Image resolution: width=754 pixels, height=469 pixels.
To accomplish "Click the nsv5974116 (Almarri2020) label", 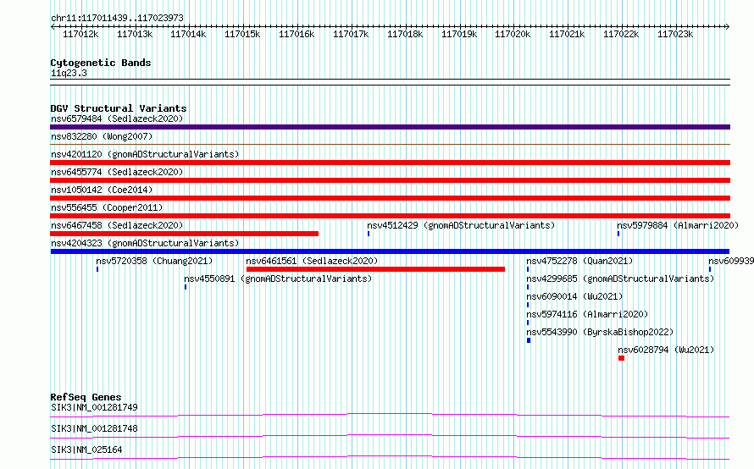I will pos(587,314).
